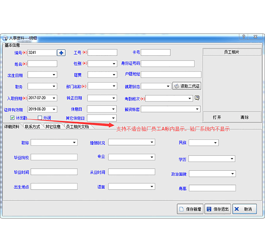Click the blue plus icon beside 编号
Image resolution: width=265 pixels, height=252 pixels.
(61, 53)
